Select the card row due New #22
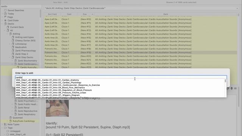This screenshot has width=242, height=136. pyautogui.click(x=140, y=63)
